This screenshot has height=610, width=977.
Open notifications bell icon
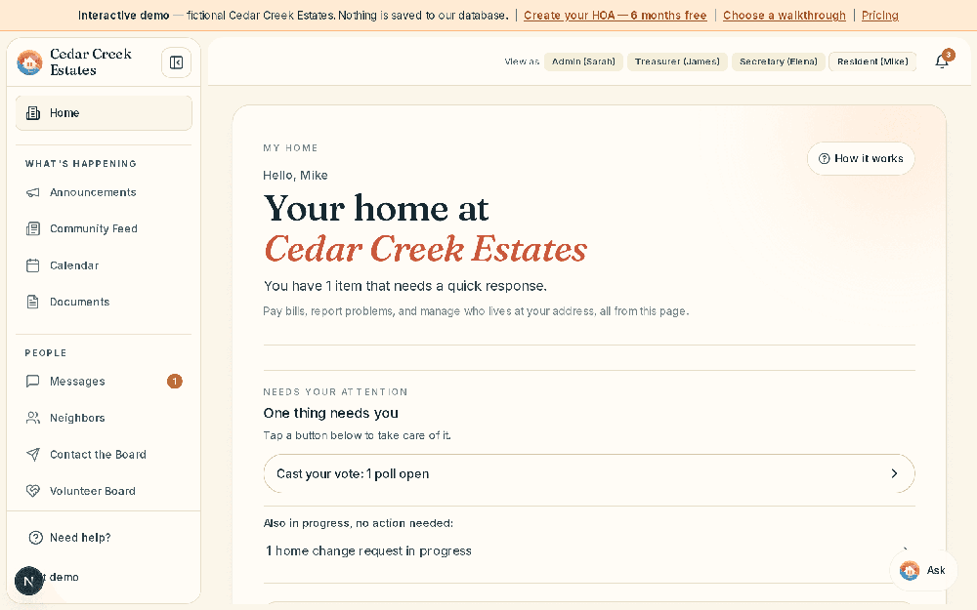[x=942, y=61]
